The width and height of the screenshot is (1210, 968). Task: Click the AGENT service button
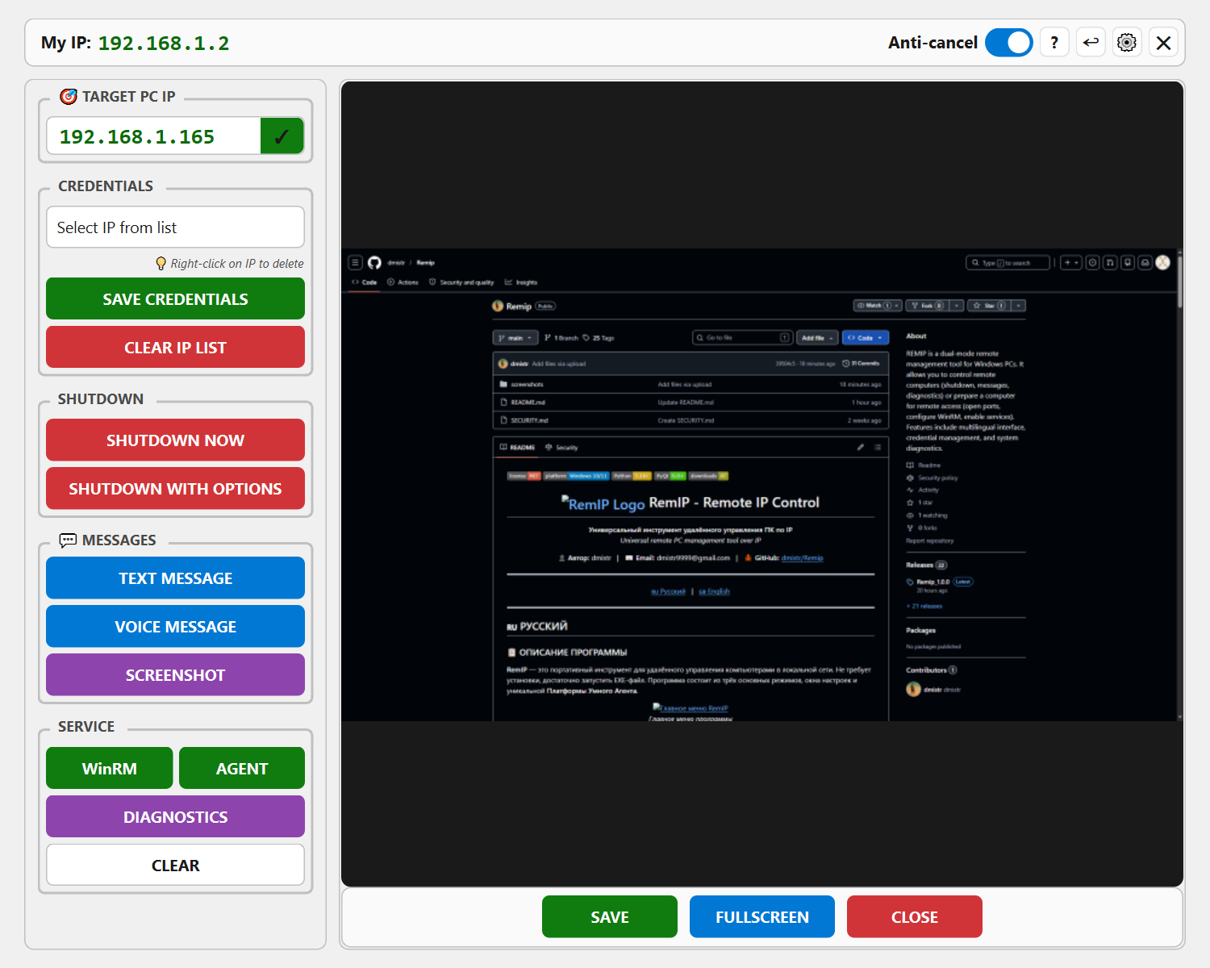(x=242, y=769)
